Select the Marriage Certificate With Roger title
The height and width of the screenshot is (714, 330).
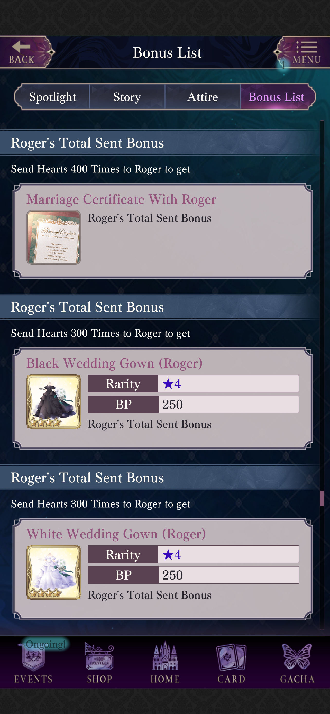pyautogui.click(x=121, y=199)
